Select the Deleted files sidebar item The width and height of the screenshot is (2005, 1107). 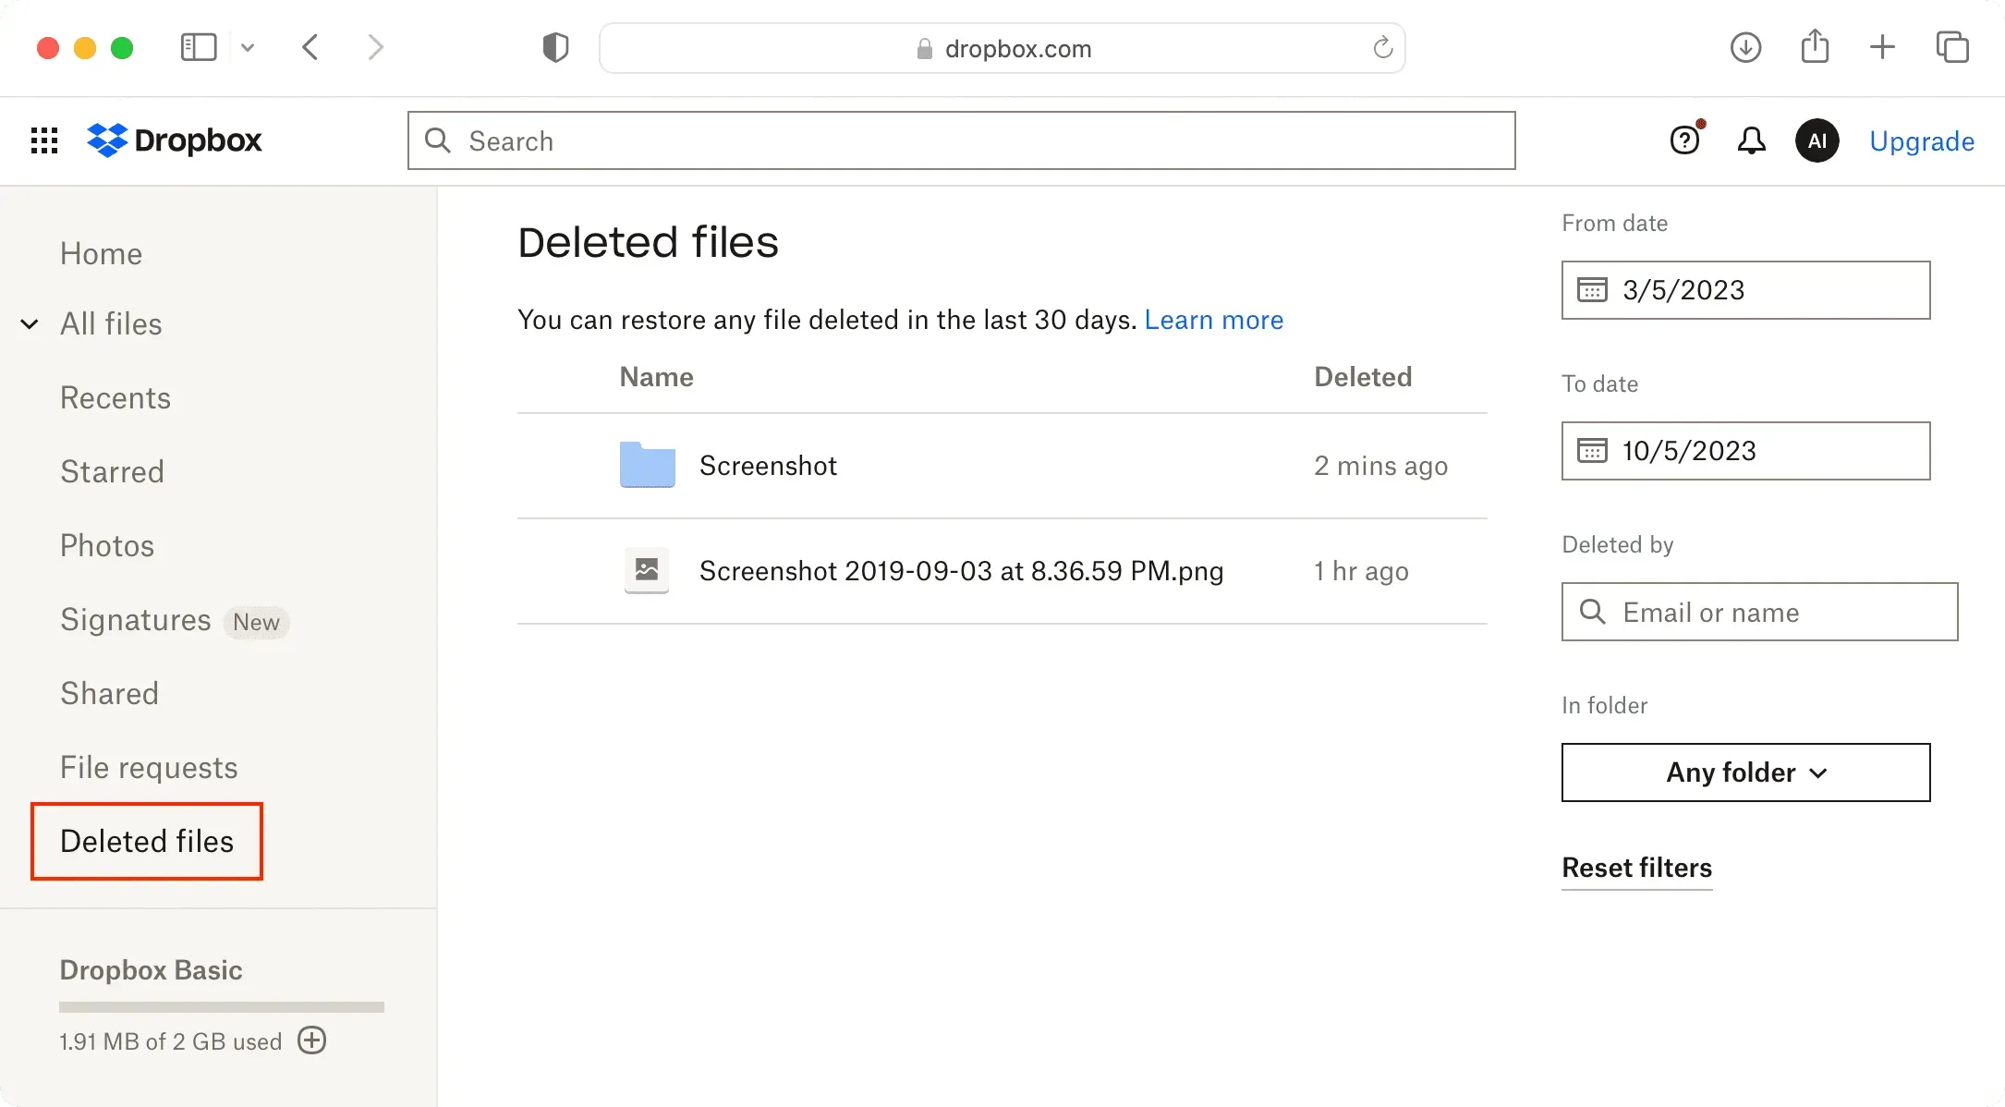146,841
